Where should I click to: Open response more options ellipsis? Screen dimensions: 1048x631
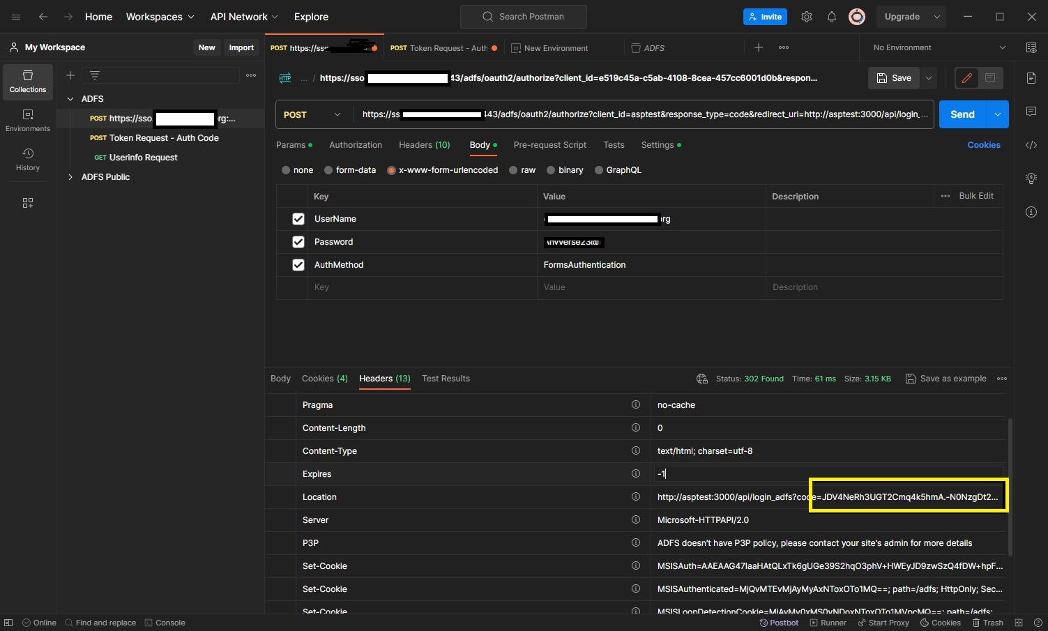click(1002, 379)
